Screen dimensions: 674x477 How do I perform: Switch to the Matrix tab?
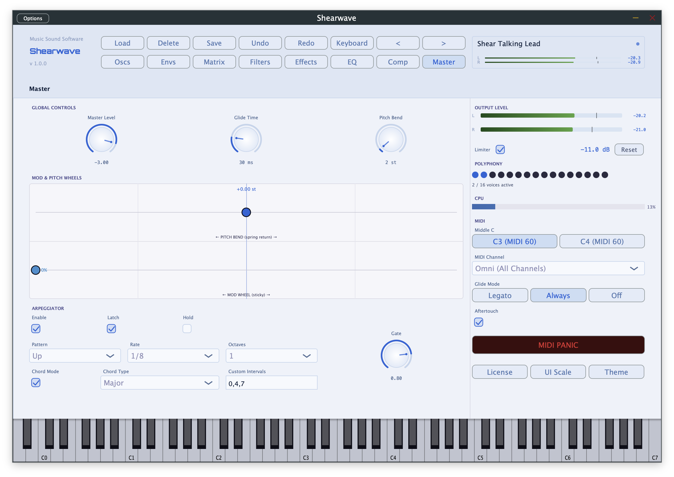coord(214,62)
